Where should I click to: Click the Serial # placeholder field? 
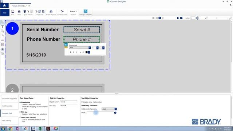coord(82,30)
